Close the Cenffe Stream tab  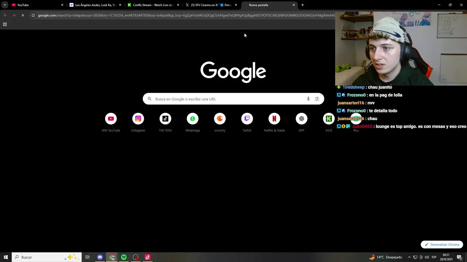178,5
